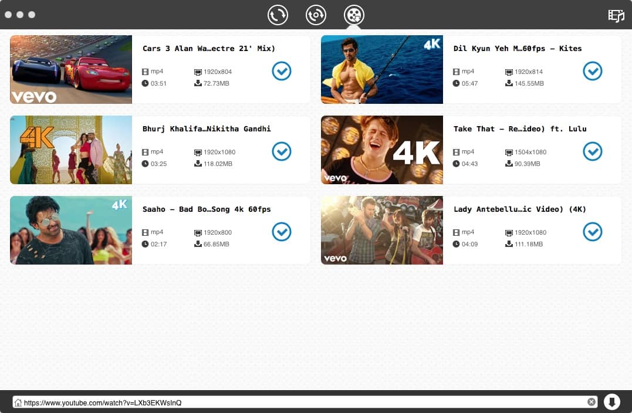Select title 'Cars 3 Alan Wa…ectre 21' Mix)'
Screen dimensions: 632x413
(x=209, y=48)
